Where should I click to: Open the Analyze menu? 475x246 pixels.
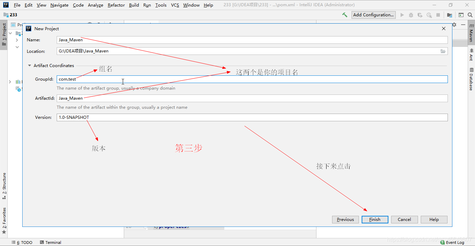(96, 5)
